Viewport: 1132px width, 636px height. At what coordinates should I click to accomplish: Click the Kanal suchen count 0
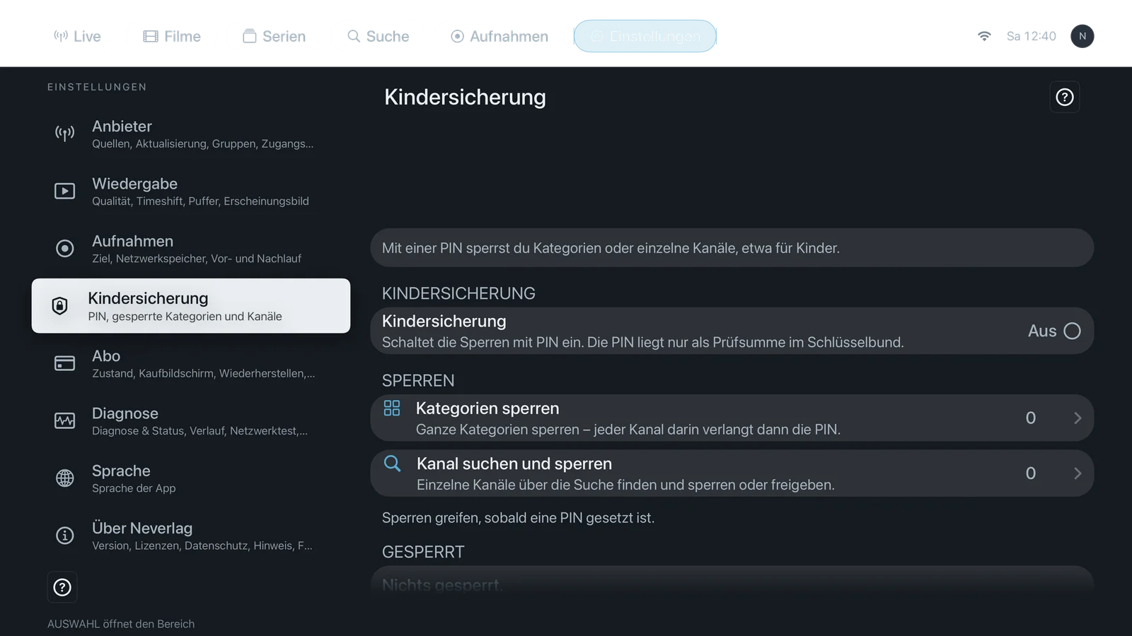(1031, 473)
